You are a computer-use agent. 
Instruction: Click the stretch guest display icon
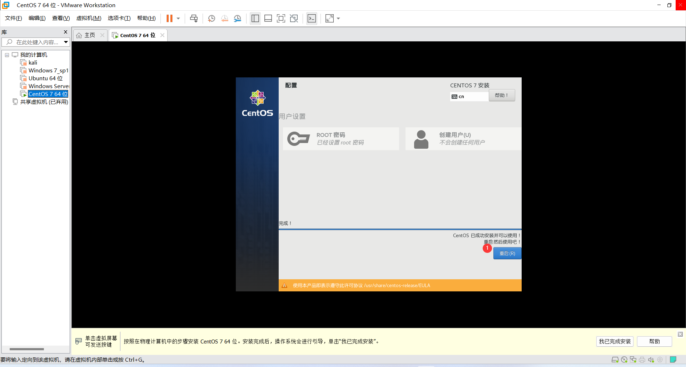click(329, 18)
